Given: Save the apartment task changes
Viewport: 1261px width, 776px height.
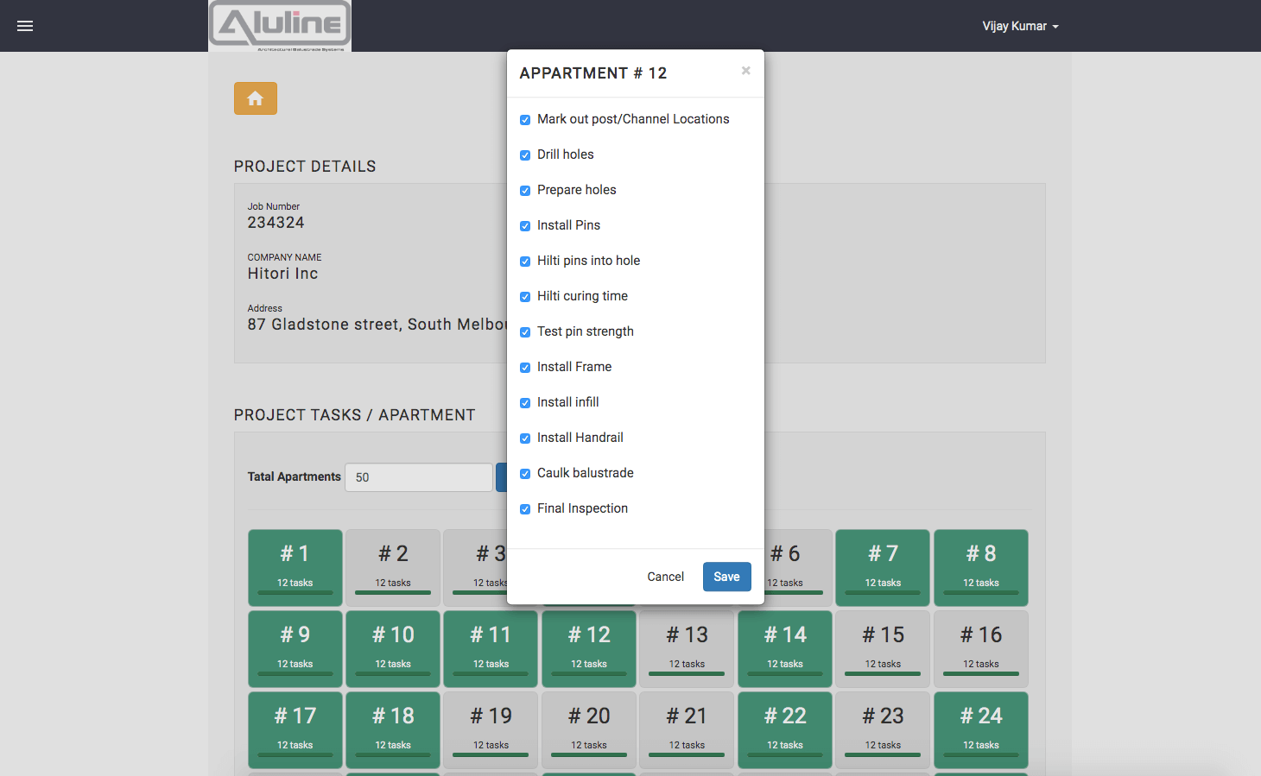Looking at the screenshot, I should (x=726, y=577).
